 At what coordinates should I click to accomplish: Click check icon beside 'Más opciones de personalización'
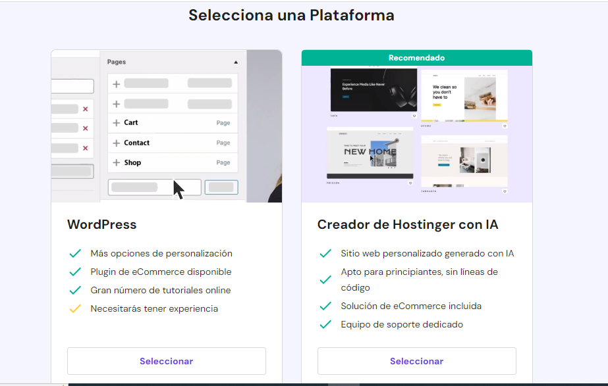[x=75, y=253]
